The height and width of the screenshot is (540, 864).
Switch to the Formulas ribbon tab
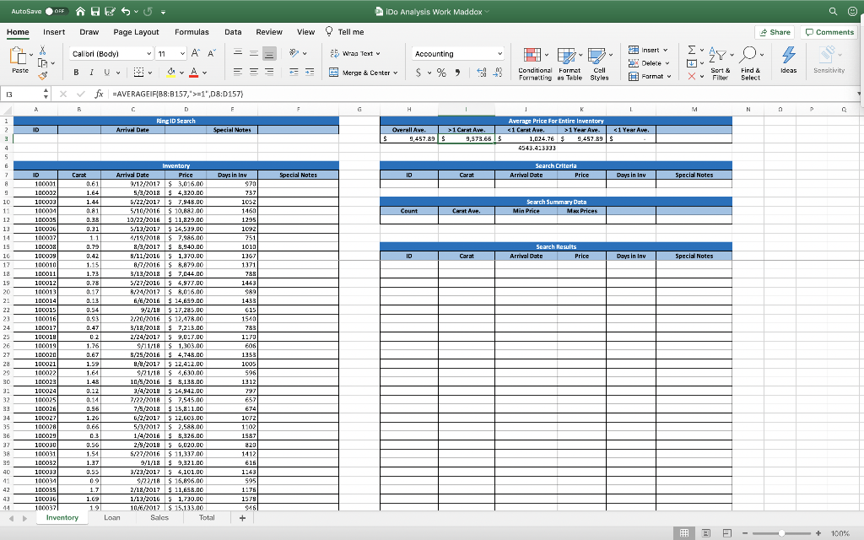pyautogui.click(x=192, y=31)
